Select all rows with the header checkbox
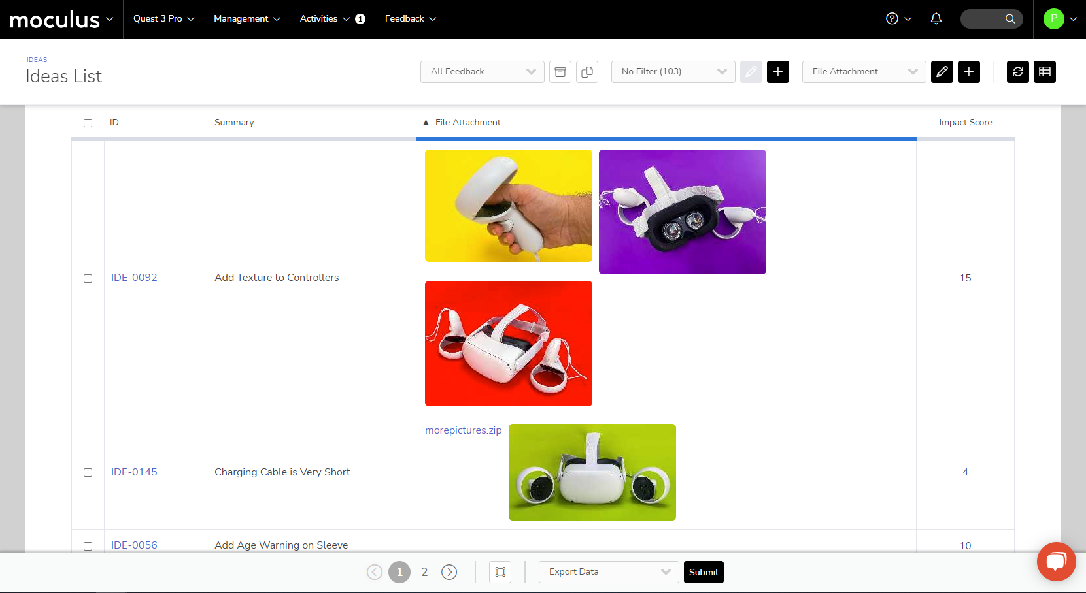 88,123
